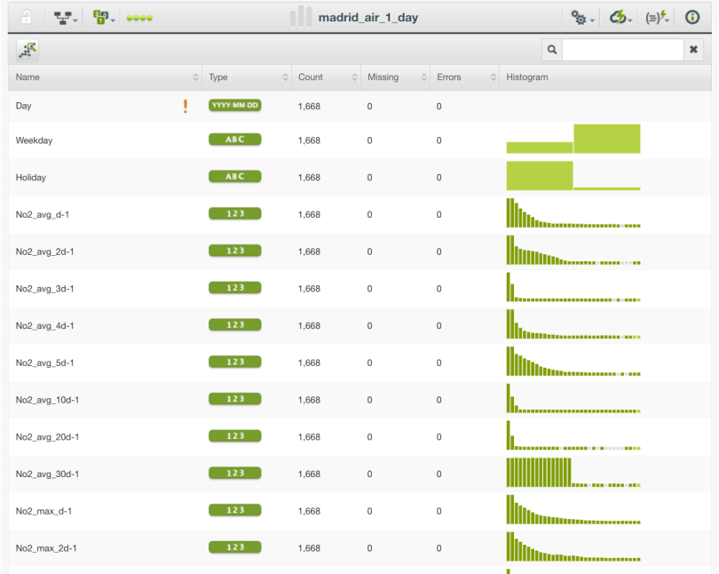
Task: Open the sources workflow dropdown menu
Action: pos(67,17)
